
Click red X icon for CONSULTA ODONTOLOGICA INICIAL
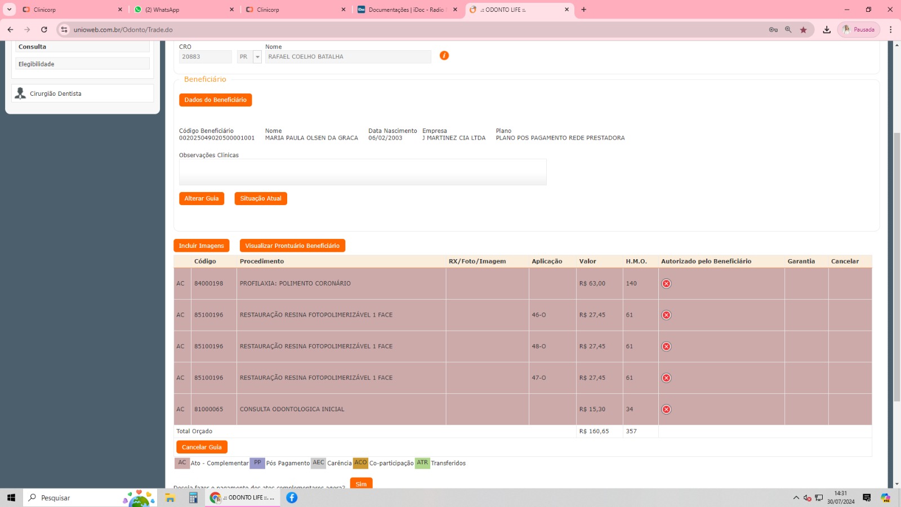[x=666, y=410]
